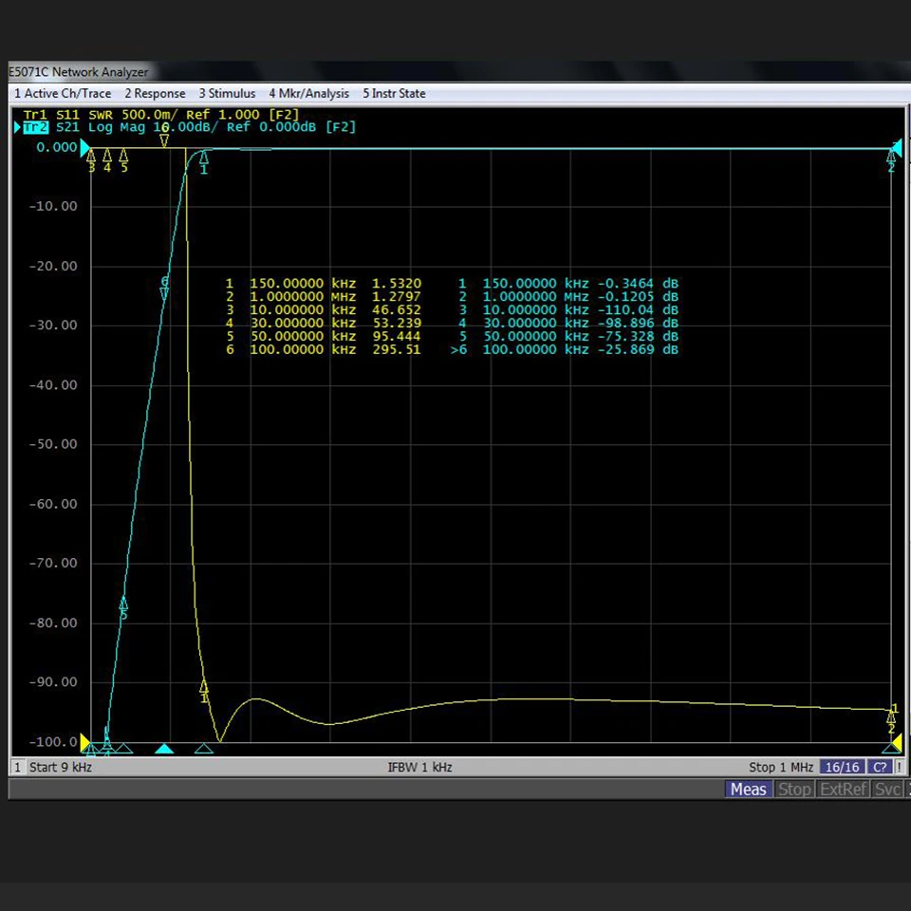
Task: Click the 0.000 reference level axis label
Action: 56,148
